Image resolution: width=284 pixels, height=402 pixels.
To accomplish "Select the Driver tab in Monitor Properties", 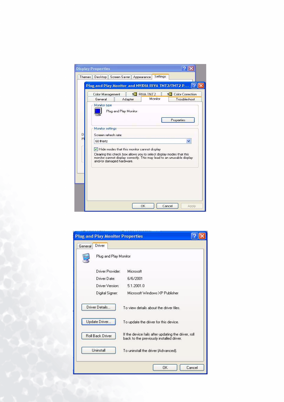I will [x=100, y=246].
